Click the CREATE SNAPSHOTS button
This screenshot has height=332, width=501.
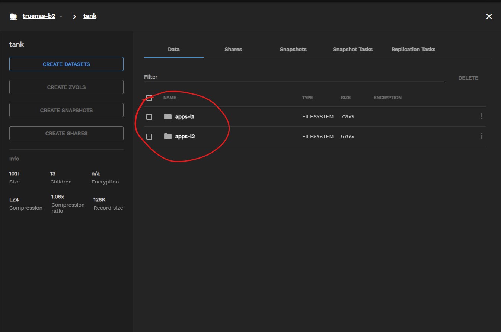point(66,110)
